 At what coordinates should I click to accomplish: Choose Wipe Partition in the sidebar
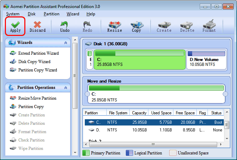coord(26,148)
